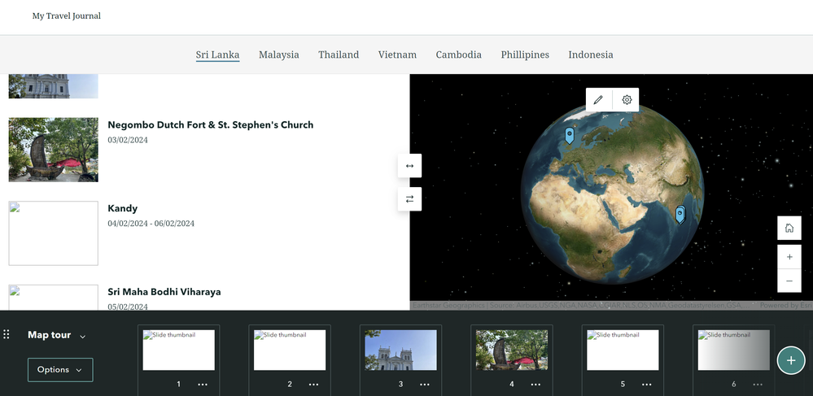The width and height of the screenshot is (813, 396).
Task: Click the map home extent icon
Action: (x=789, y=228)
